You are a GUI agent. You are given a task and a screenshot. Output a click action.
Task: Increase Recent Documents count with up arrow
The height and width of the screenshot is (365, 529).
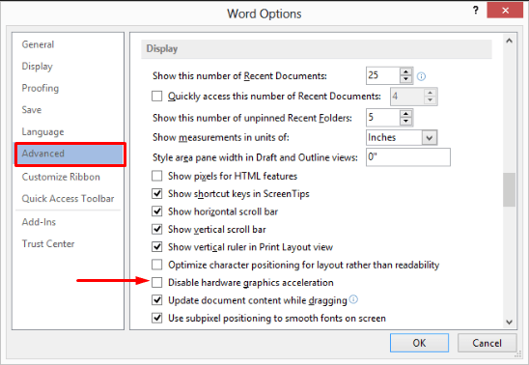[405, 71]
